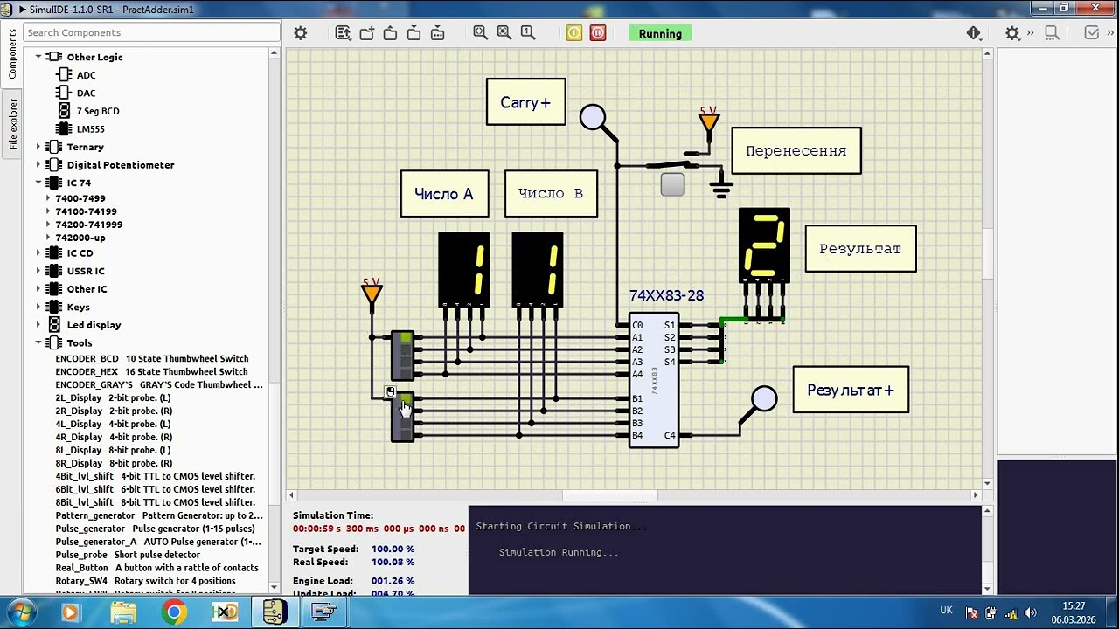
Task: Zoom in on the circuit canvas
Action: [481, 33]
